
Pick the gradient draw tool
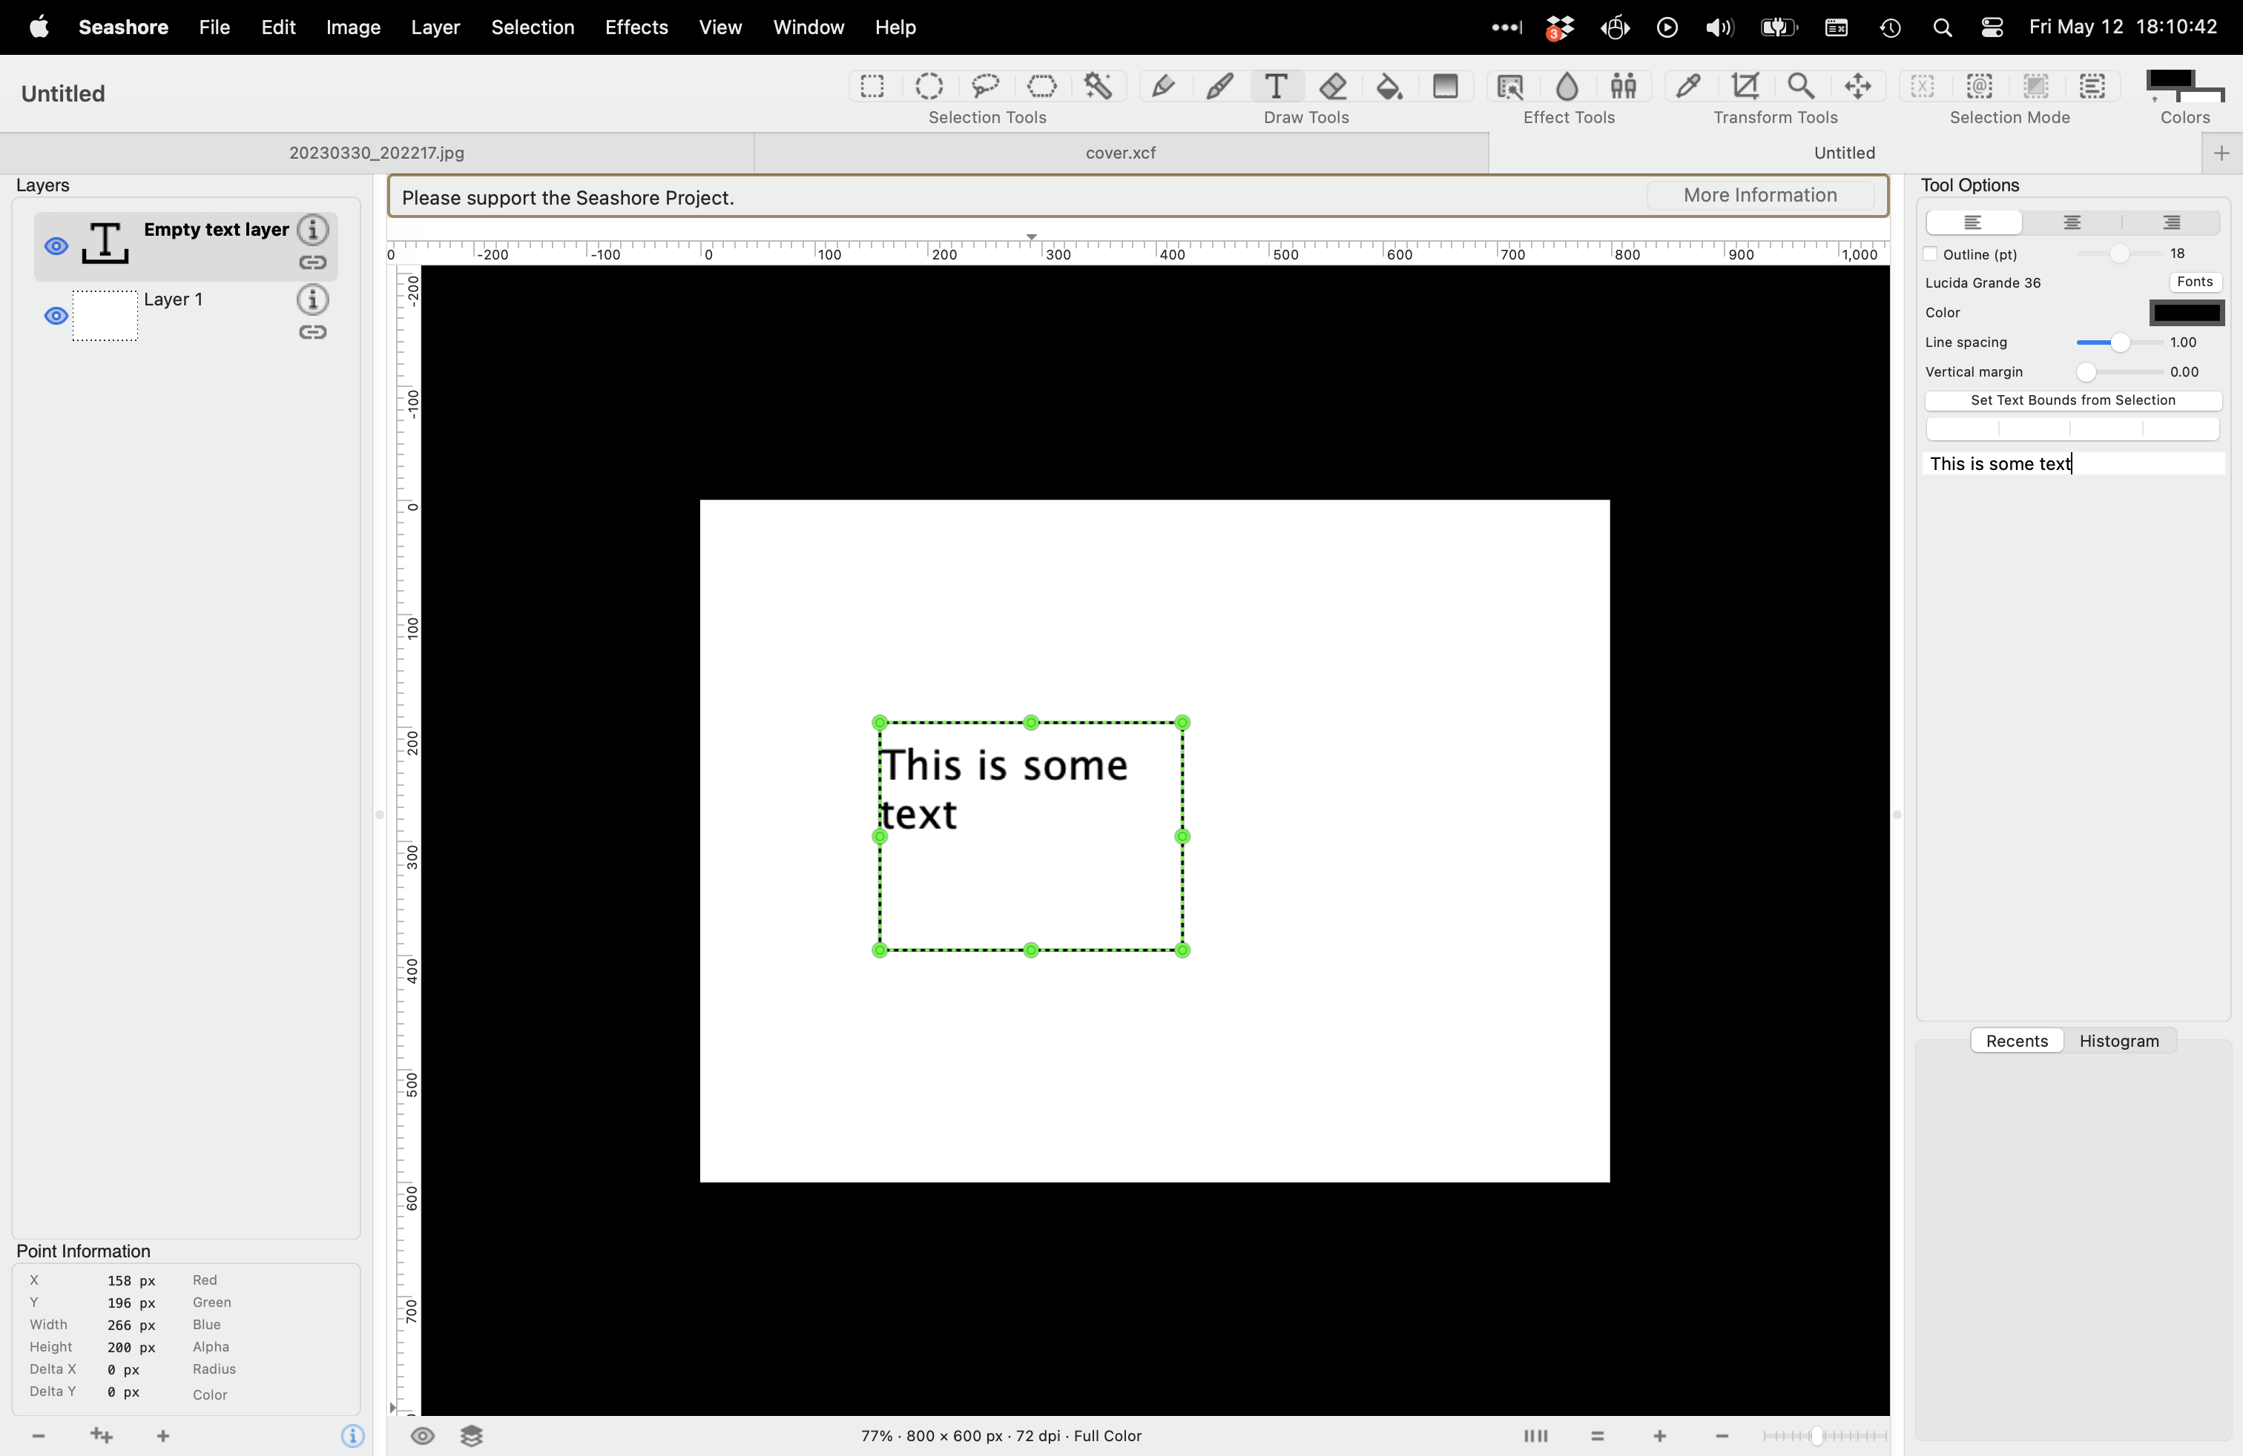pyautogui.click(x=1446, y=86)
